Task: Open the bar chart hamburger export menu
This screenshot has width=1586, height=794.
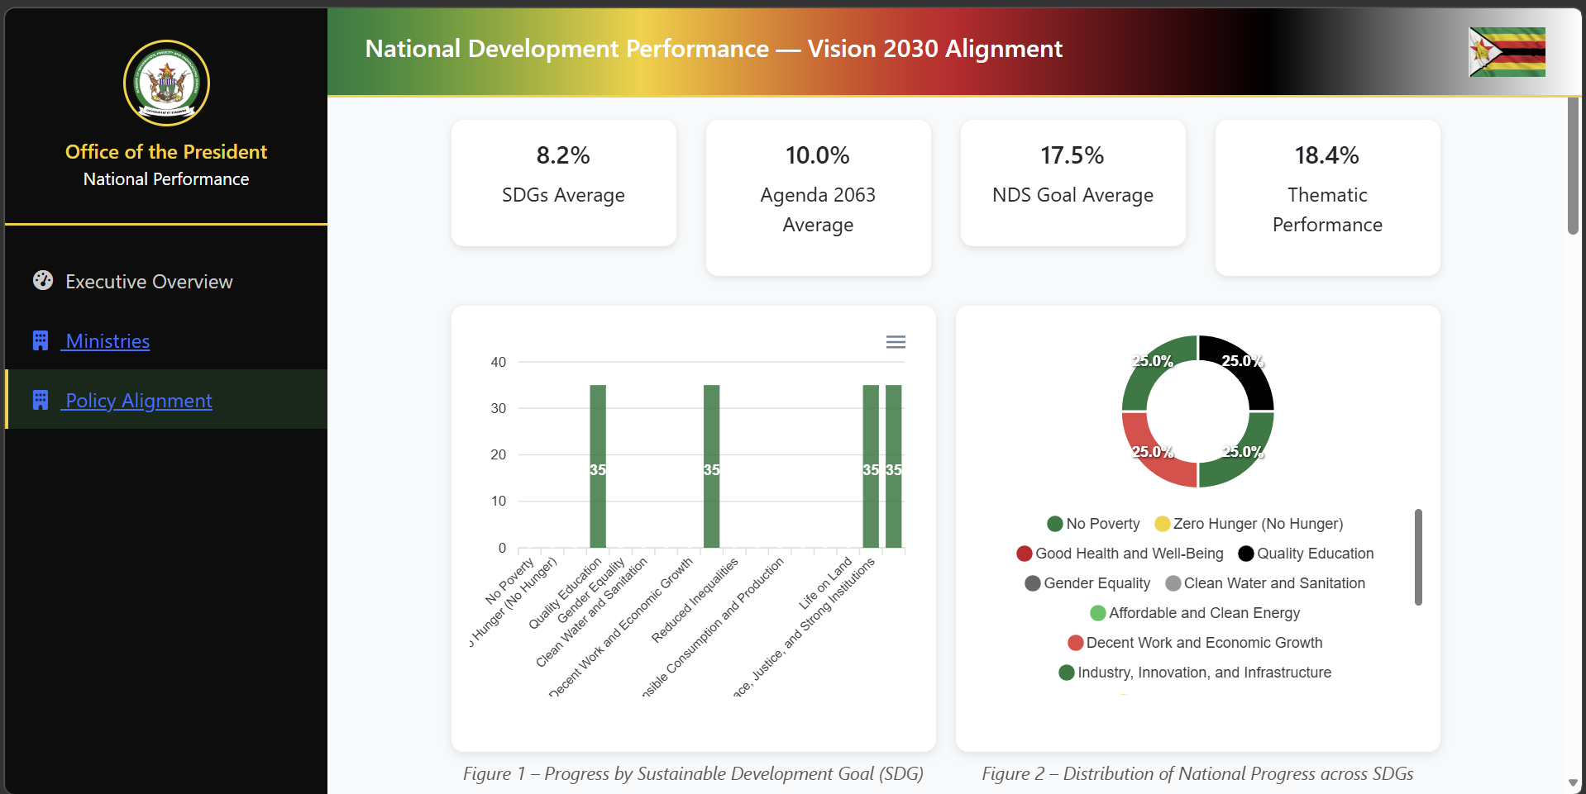Action: (896, 341)
